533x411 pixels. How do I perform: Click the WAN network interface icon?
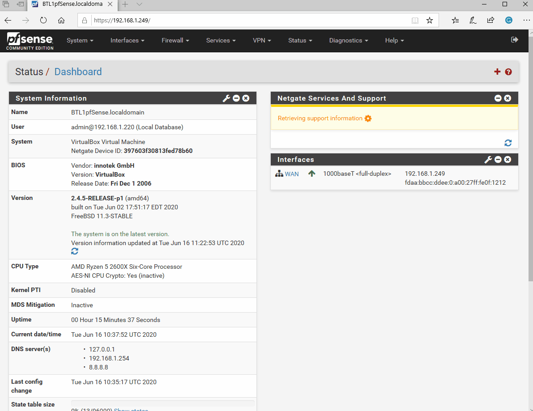(279, 174)
